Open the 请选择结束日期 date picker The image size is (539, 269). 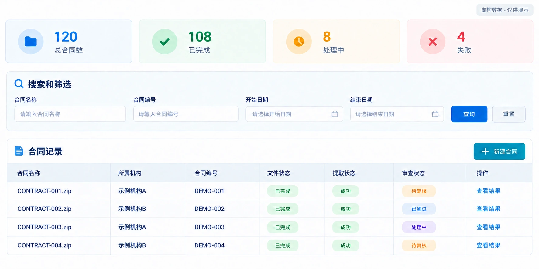pos(397,114)
